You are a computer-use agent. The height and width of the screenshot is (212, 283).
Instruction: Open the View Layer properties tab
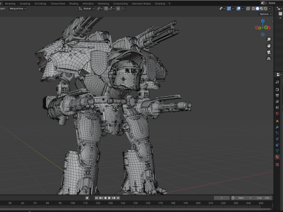(277, 101)
